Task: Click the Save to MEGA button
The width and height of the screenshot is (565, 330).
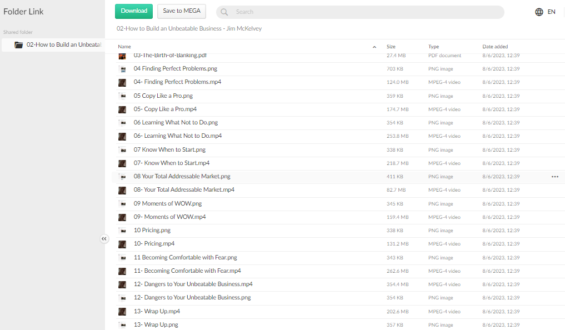Action: [x=182, y=11]
